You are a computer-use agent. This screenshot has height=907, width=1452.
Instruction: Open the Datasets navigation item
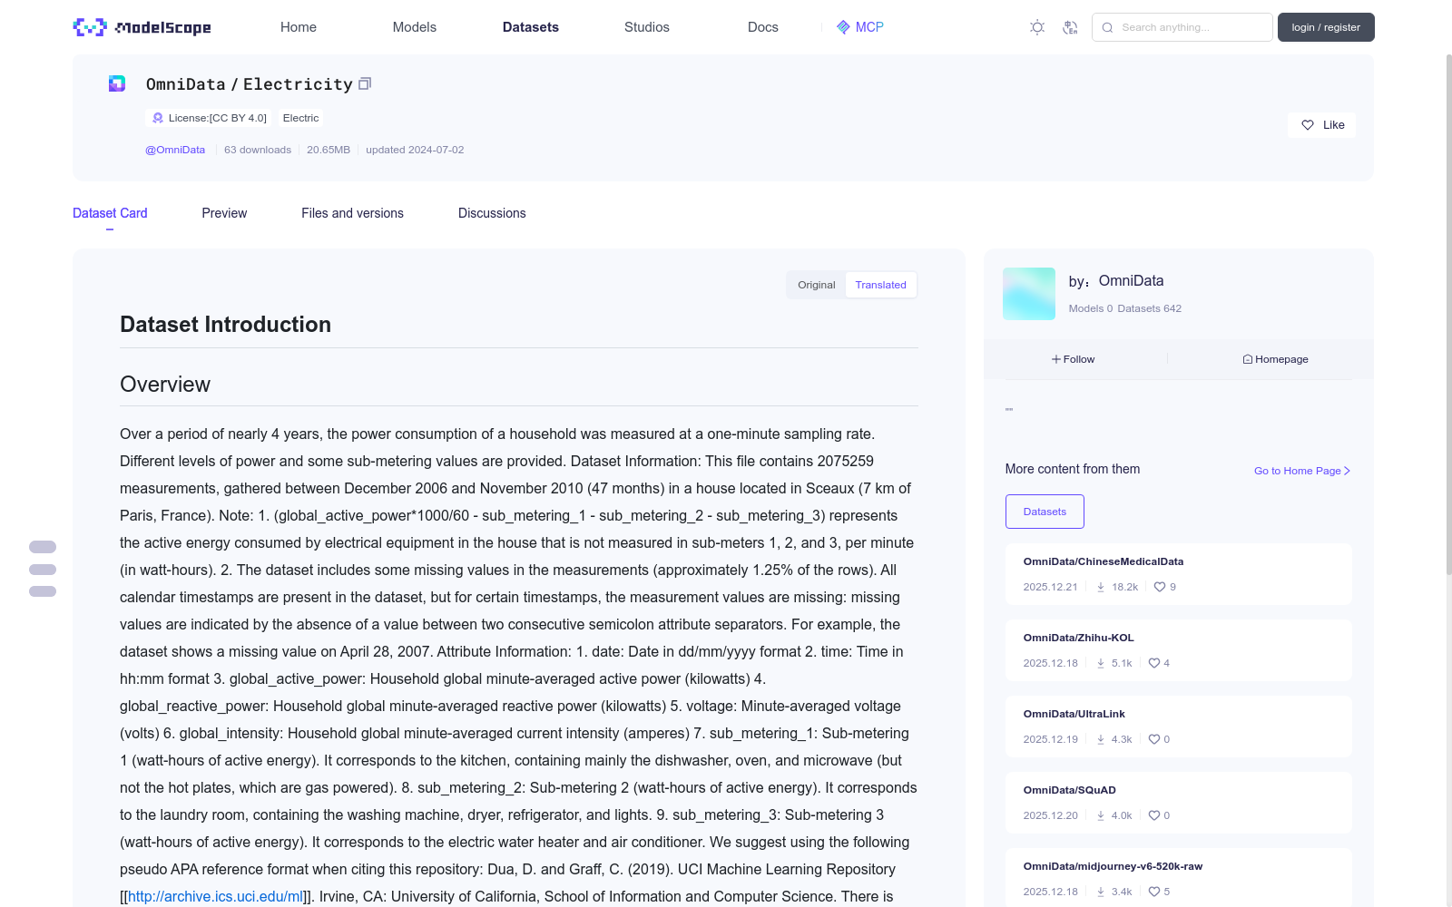pyautogui.click(x=531, y=27)
